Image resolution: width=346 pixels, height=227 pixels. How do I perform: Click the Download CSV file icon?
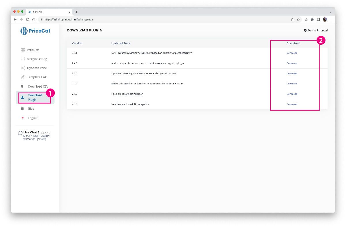pos(22,86)
